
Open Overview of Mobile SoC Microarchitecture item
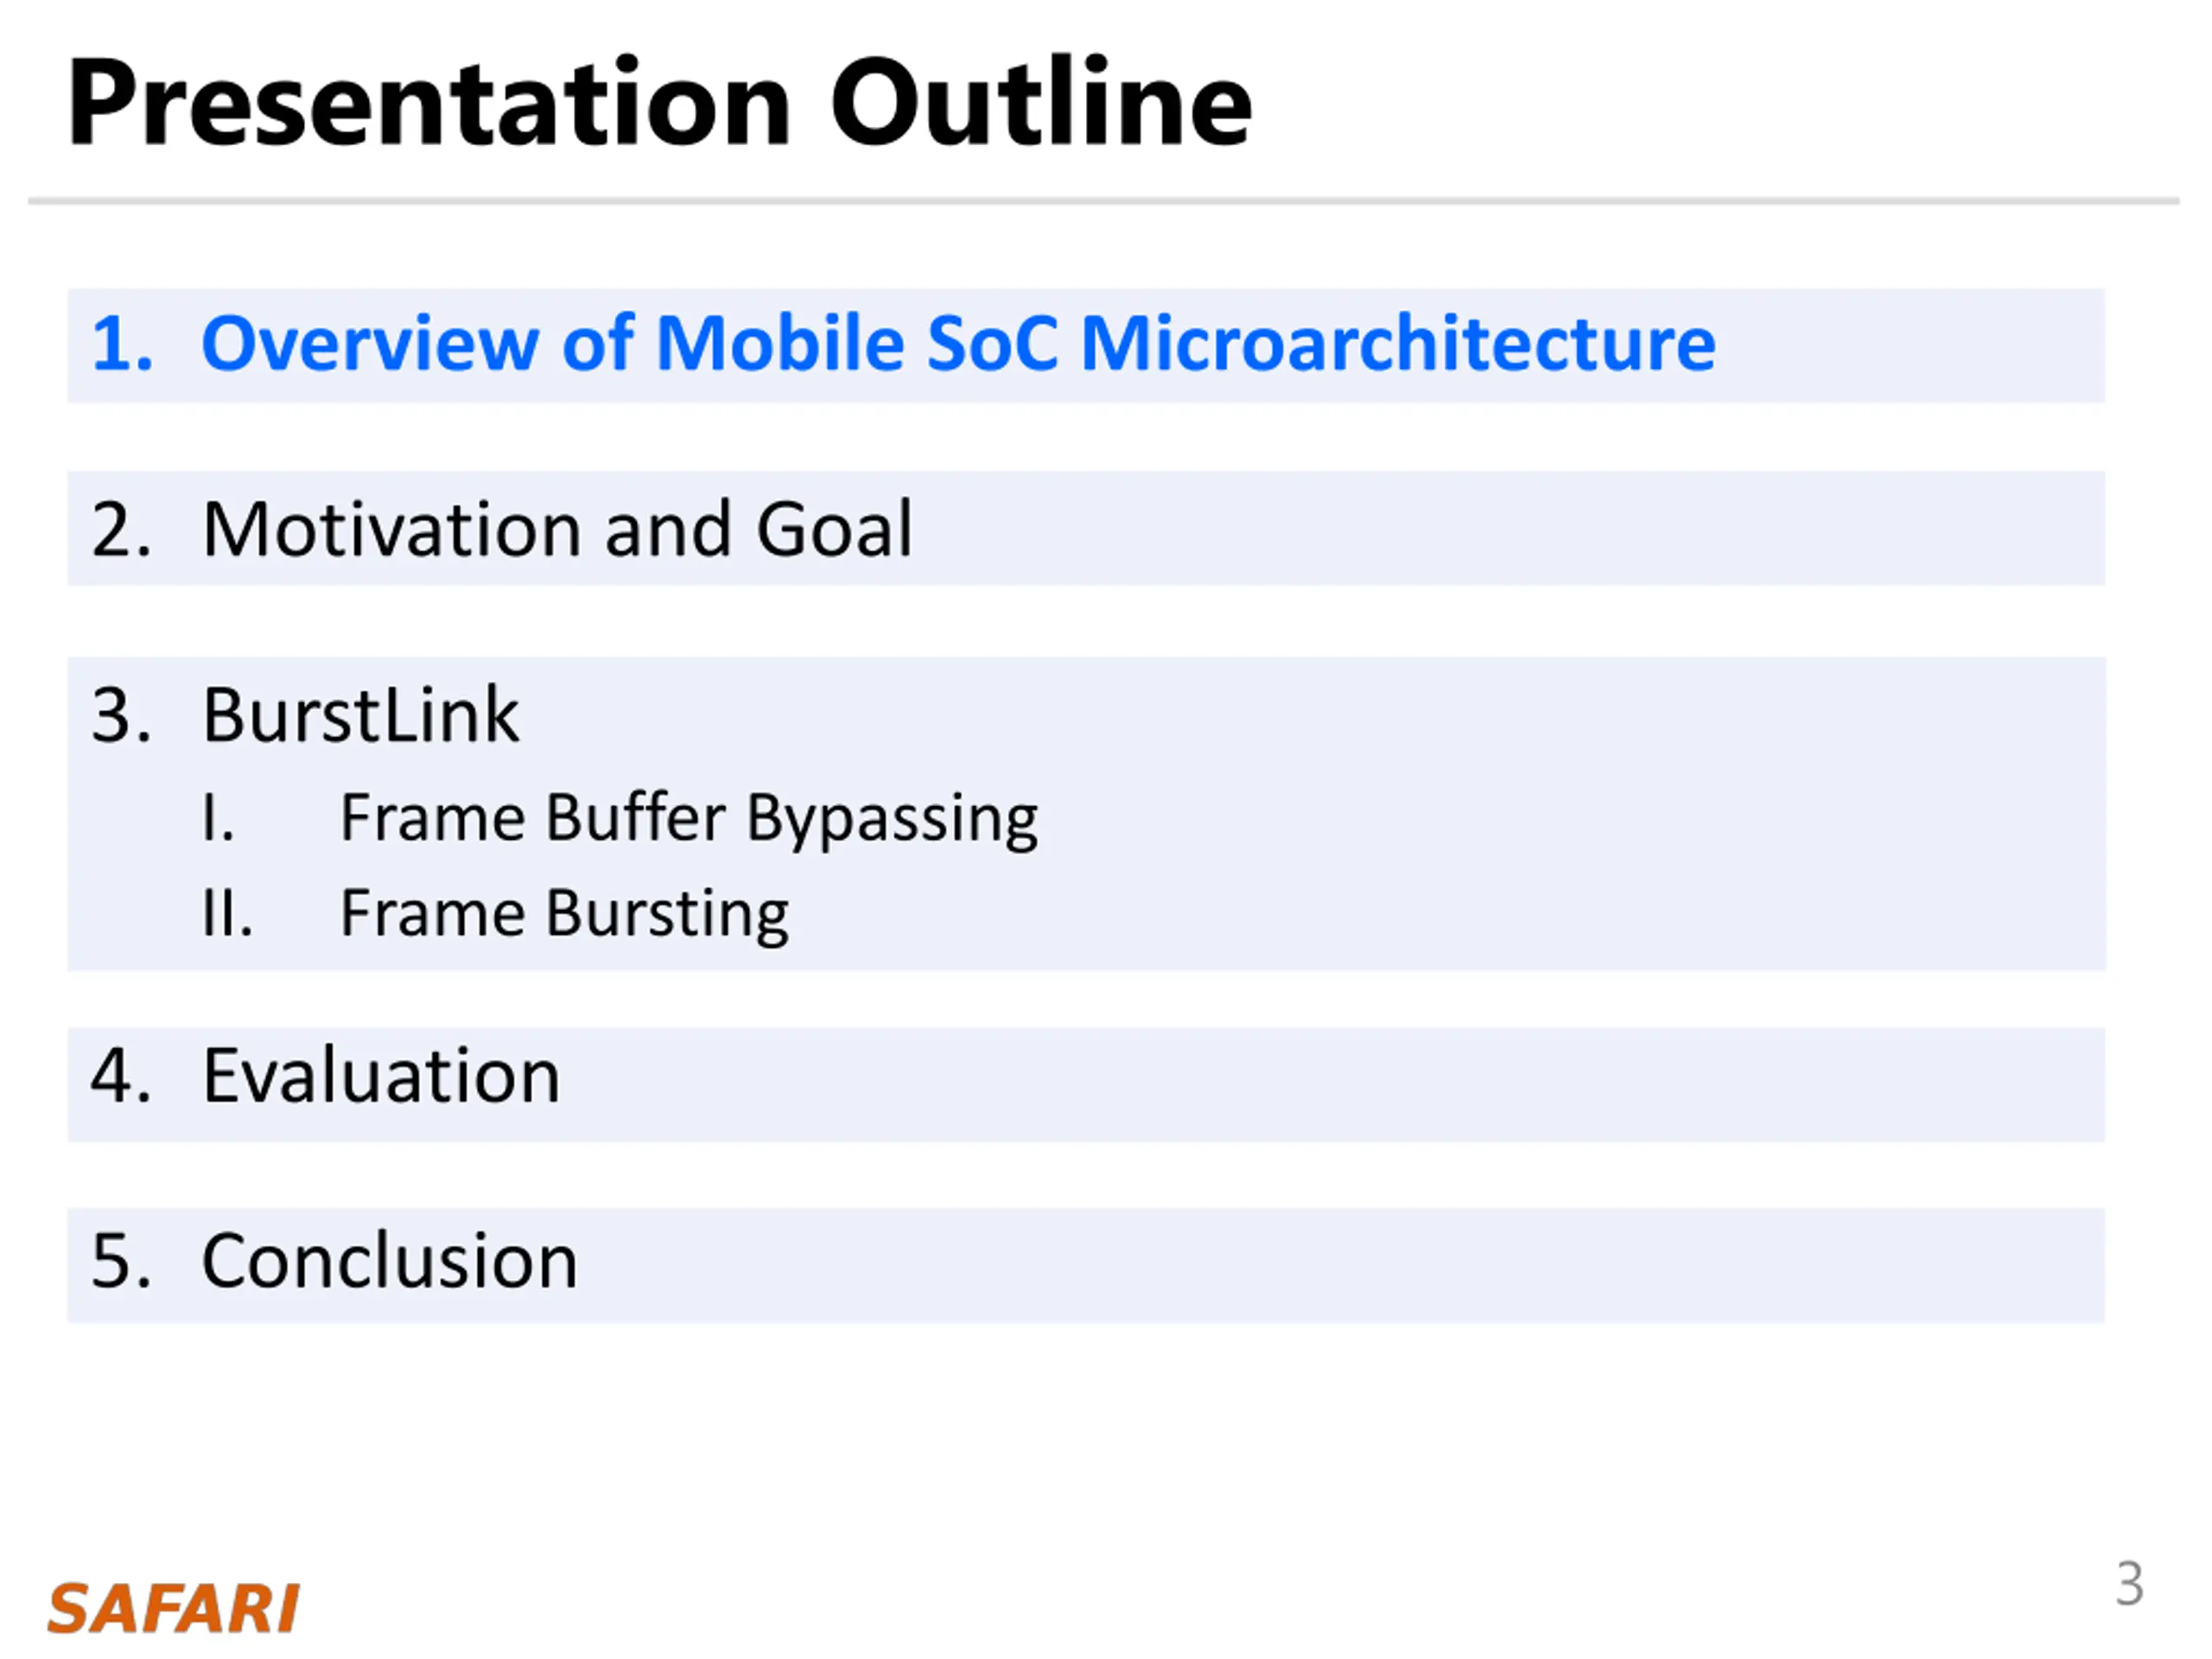pos(958,343)
